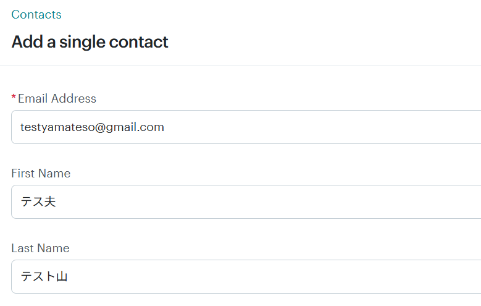
Task: Click the 山 character in Last Name
Action: [x=61, y=276]
